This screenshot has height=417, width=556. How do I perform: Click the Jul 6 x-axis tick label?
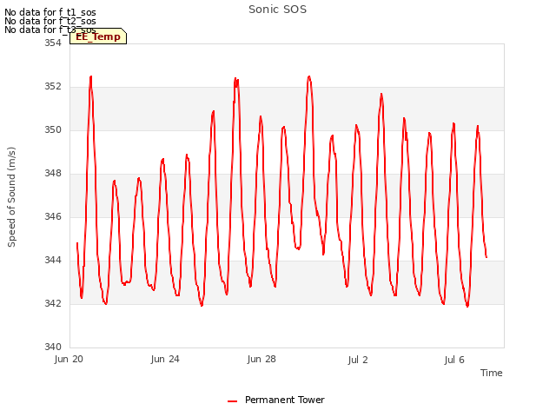pos(454,360)
